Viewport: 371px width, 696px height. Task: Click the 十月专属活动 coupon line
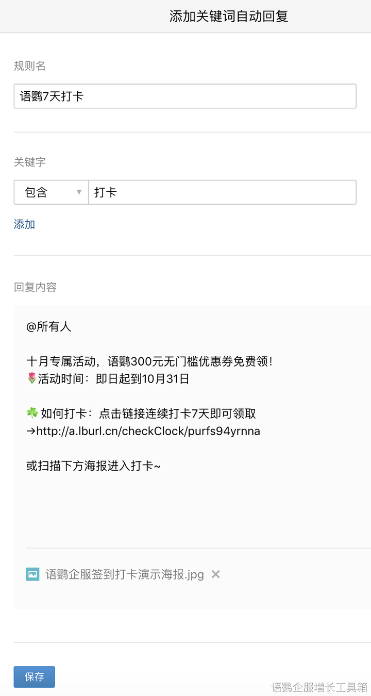click(149, 361)
